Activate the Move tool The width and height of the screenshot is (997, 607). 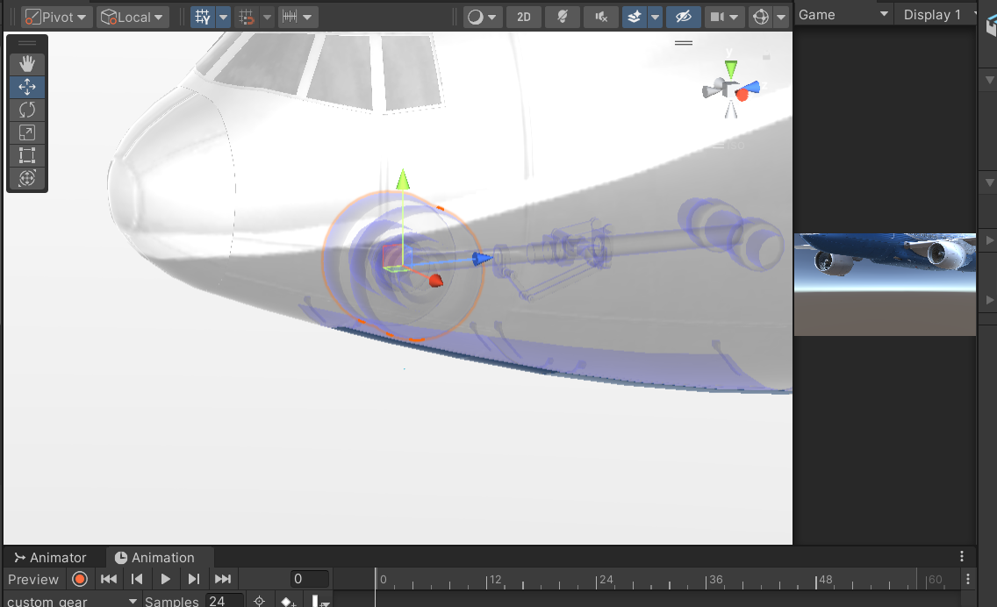26,87
